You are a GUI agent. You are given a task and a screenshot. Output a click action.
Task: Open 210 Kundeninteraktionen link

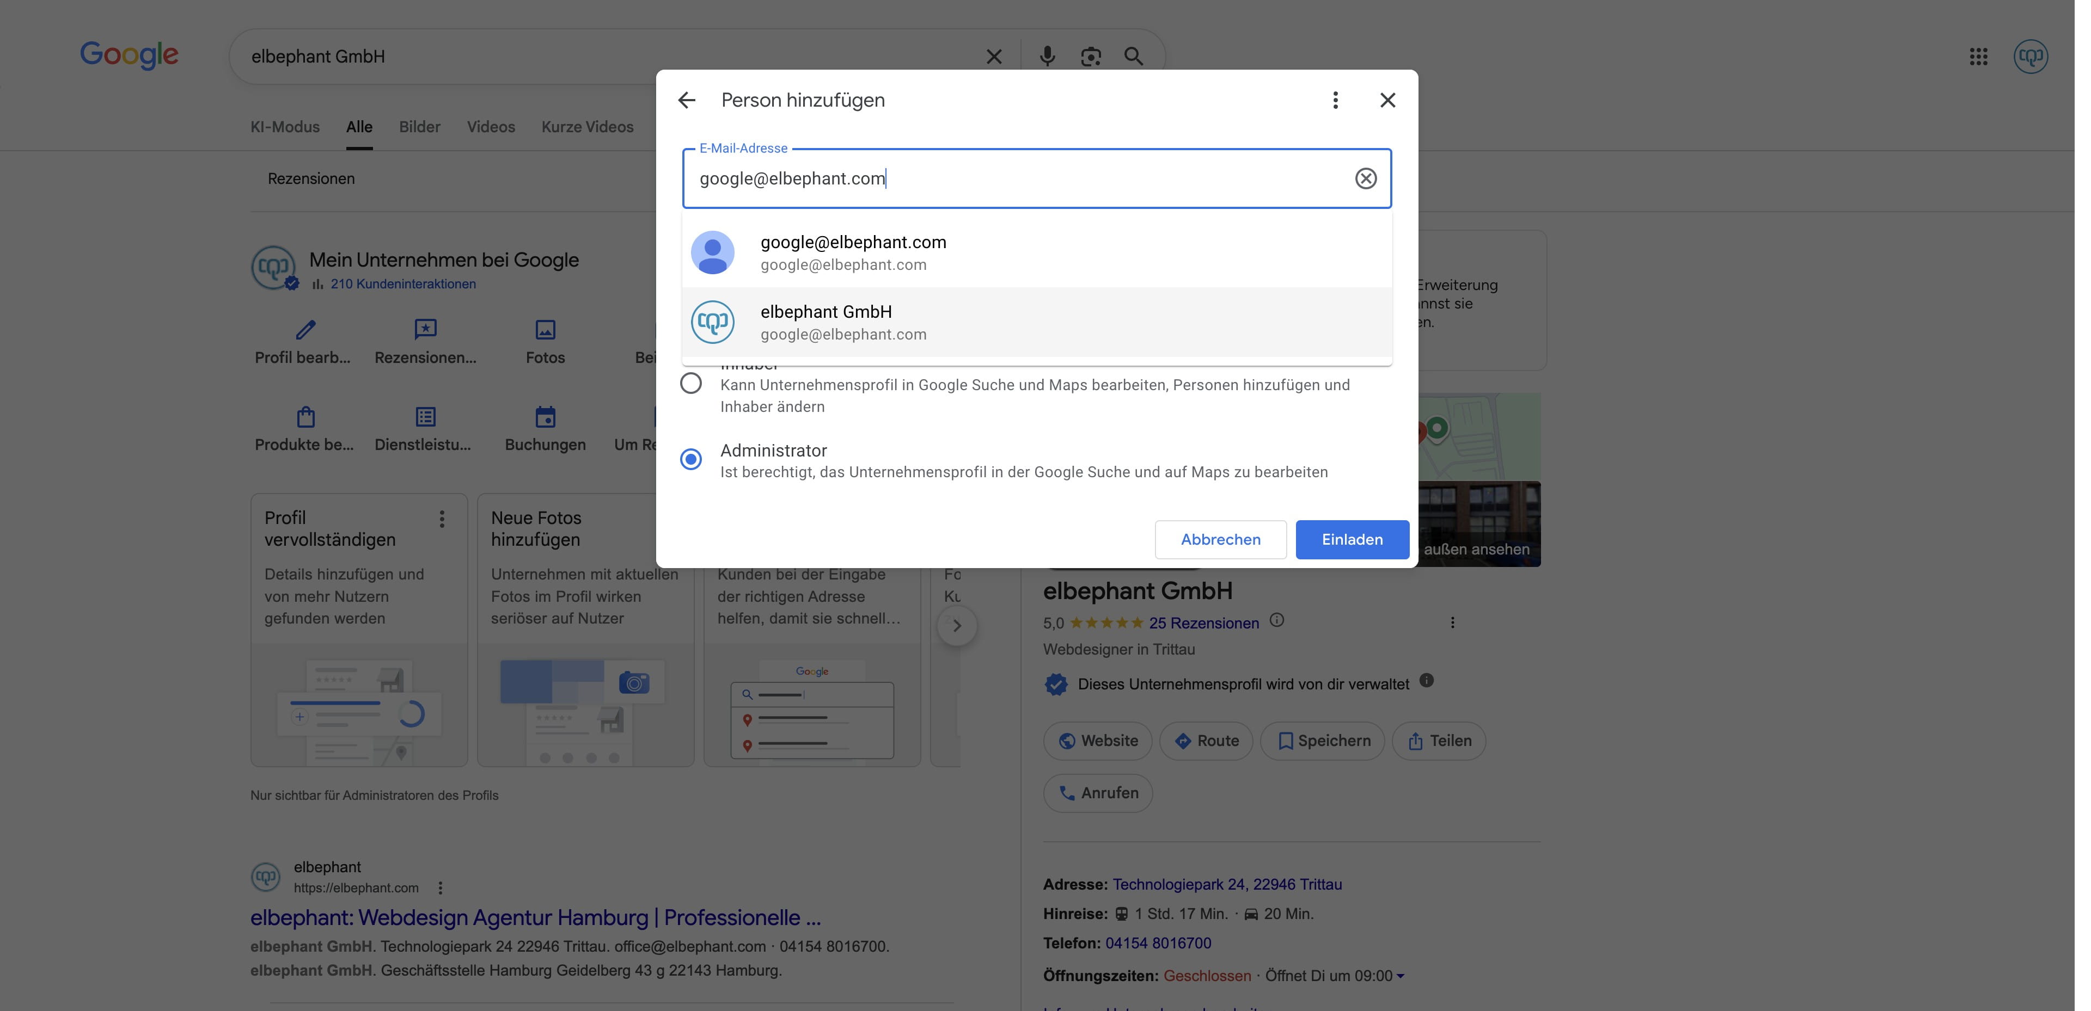coord(402,284)
